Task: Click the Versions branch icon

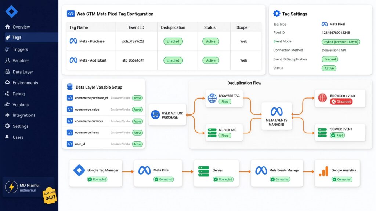Action: (7, 104)
